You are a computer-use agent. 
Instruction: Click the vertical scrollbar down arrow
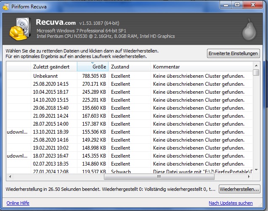click(x=256, y=170)
